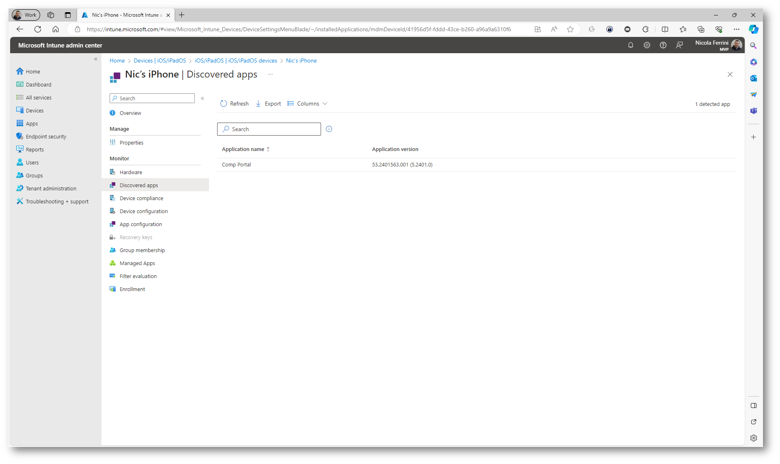Go back in browser
The height and width of the screenshot is (464, 780).
click(x=20, y=29)
